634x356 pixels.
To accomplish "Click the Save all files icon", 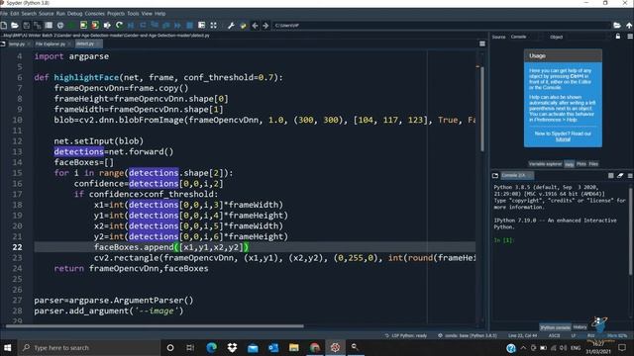I will click(x=38, y=25).
